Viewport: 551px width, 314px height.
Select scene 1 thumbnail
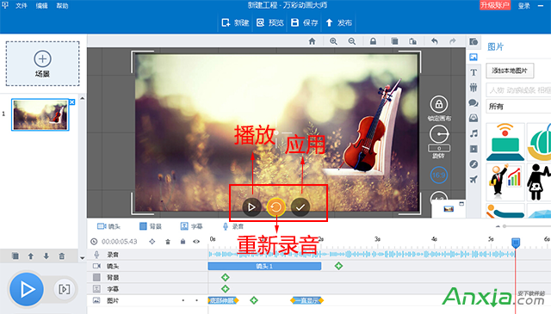pos(40,114)
